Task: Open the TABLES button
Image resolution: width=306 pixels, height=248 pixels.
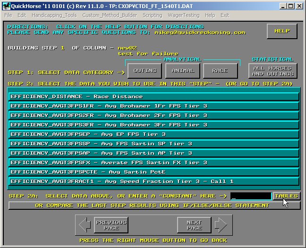Action: tap(286, 196)
